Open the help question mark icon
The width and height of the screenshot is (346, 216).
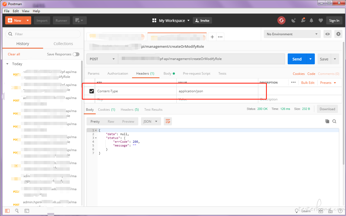pyautogui.click(x=340, y=211)
